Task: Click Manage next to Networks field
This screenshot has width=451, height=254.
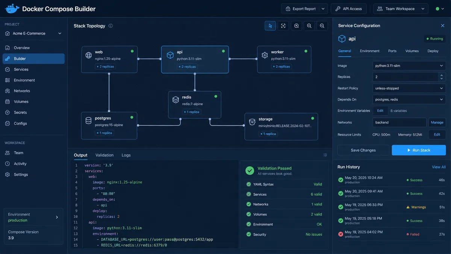Action: 437,122
